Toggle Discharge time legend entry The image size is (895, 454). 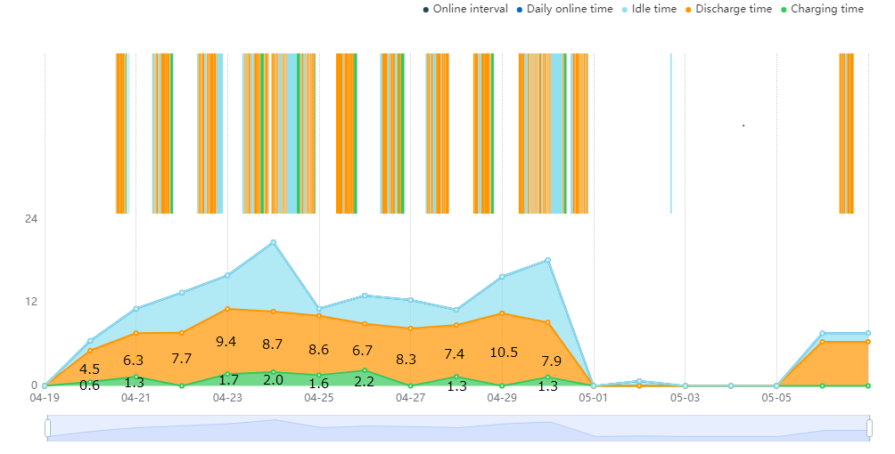point(728,9)
